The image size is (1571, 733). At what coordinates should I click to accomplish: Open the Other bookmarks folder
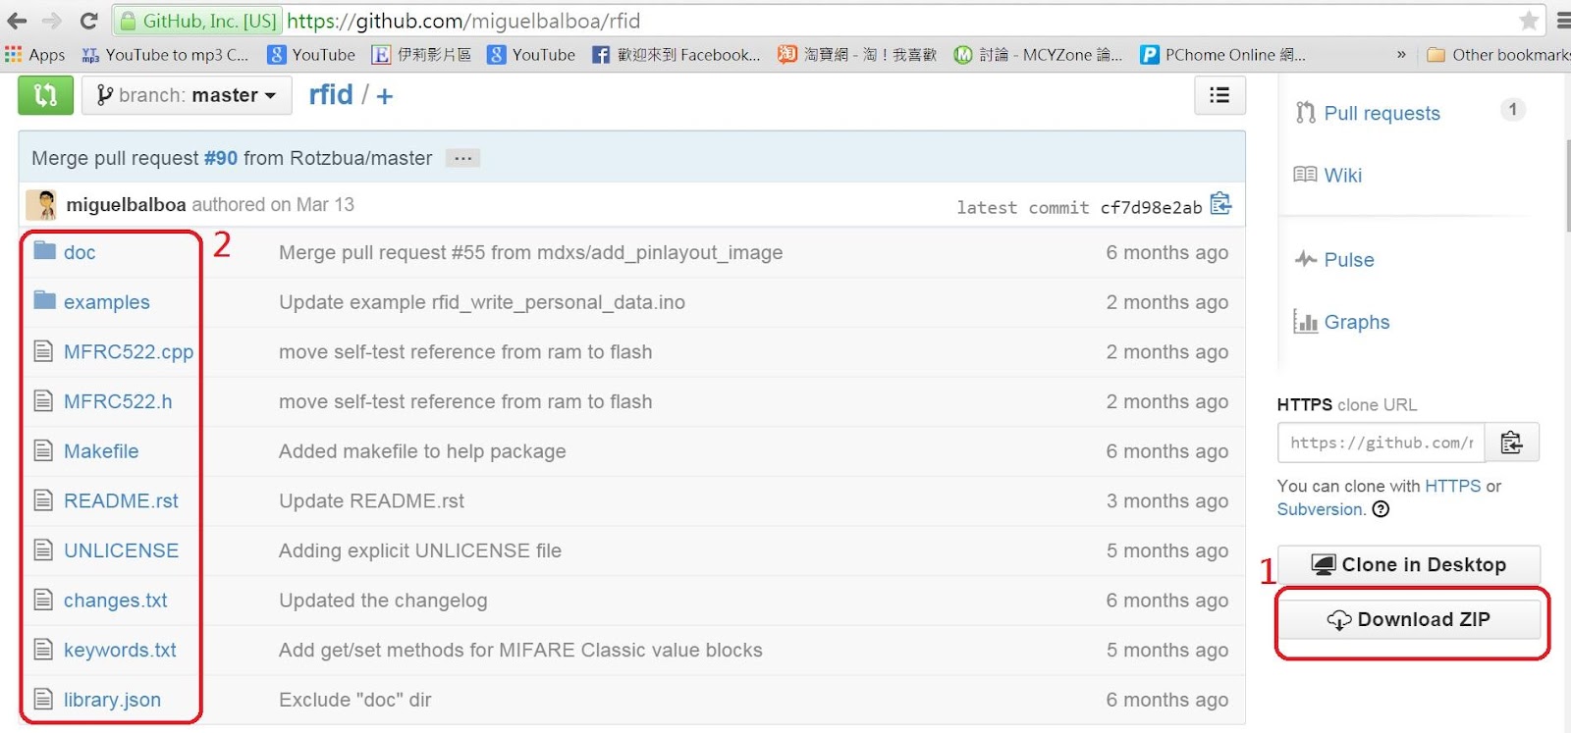point(1498,55)
